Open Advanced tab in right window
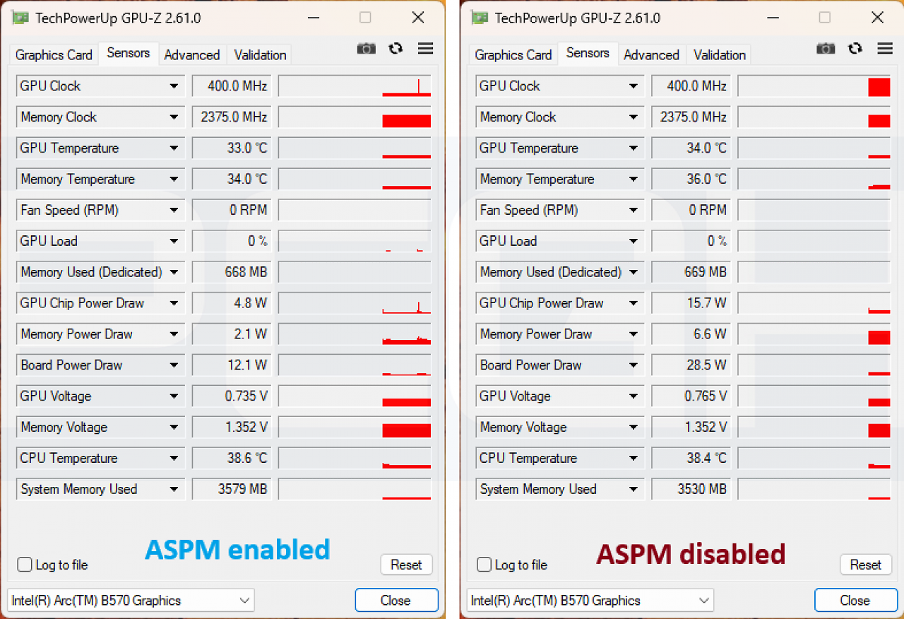 coord(651,55)
